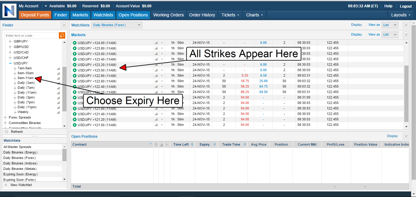This screenshot has width=416, height=197.
Task: Open chart icon for USD/JPY >122.60 row
Action: pyautogui.click(x=156, y=81)
